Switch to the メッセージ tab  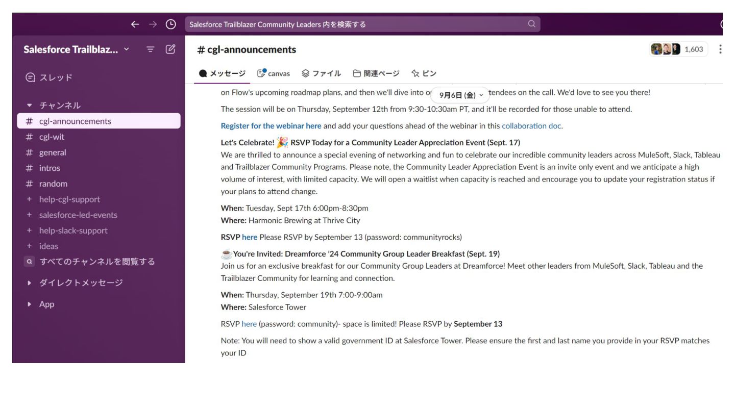(223, 73)
